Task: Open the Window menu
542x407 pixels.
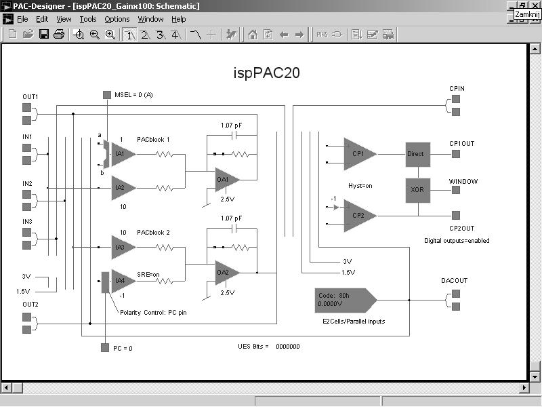Action: 150,20
